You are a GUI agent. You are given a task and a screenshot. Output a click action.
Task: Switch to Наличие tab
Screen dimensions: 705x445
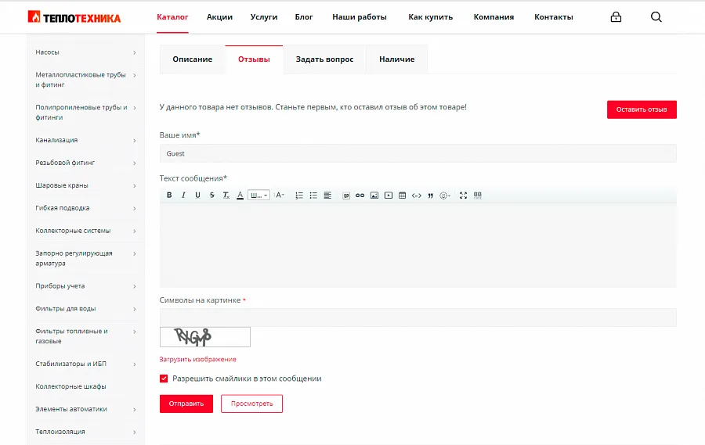(397, 59)
